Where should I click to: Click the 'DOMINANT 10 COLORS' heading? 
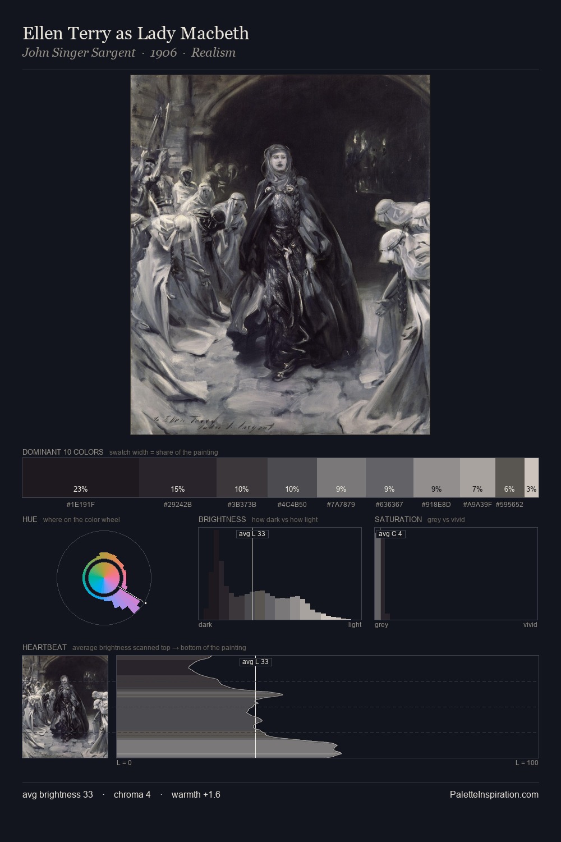coord(63,452)
